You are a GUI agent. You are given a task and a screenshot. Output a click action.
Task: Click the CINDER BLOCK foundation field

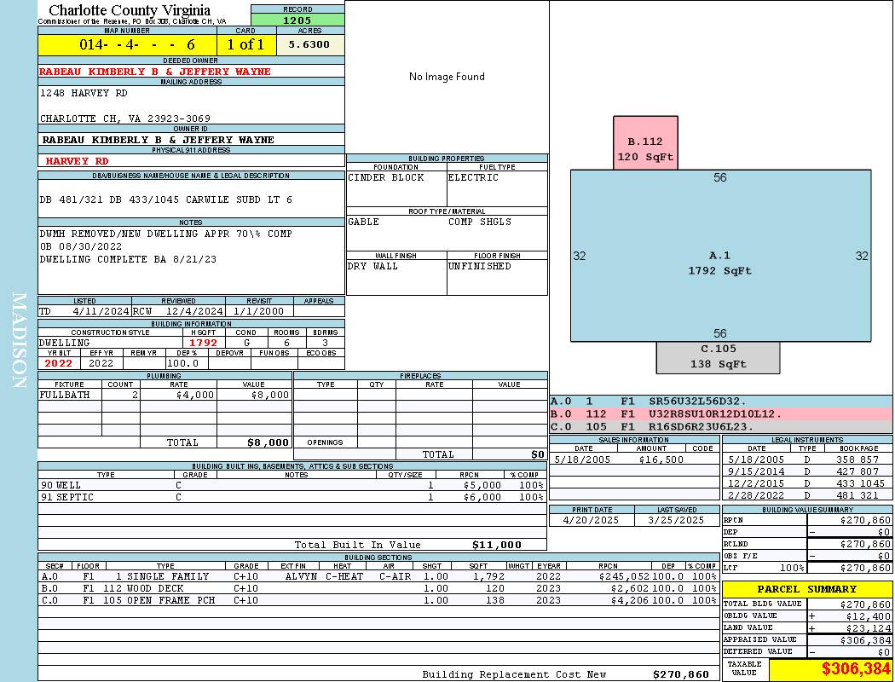(x=396, y=177)
